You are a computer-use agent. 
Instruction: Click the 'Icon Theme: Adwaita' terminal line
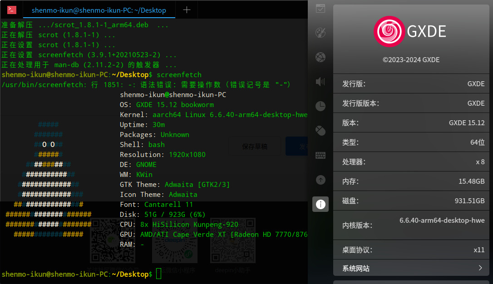pos(158,195)
